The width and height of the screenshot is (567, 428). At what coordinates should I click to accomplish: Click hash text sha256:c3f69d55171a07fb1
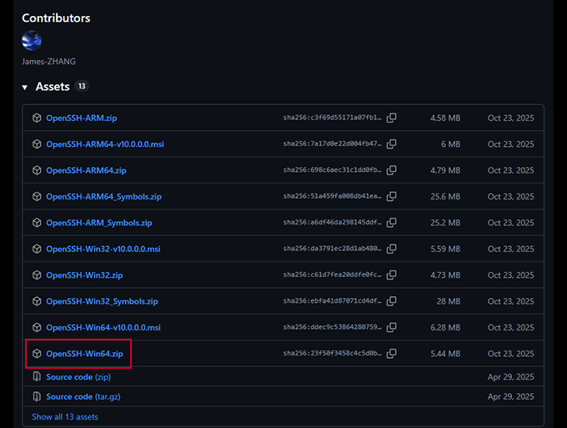pyautogui.click(x=332, y=118)
